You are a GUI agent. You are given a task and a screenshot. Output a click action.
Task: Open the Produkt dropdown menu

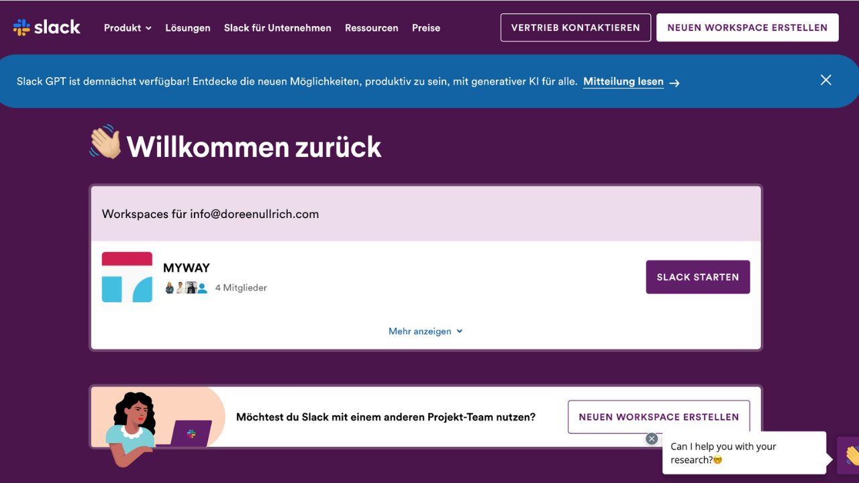(x=128, y=28)
